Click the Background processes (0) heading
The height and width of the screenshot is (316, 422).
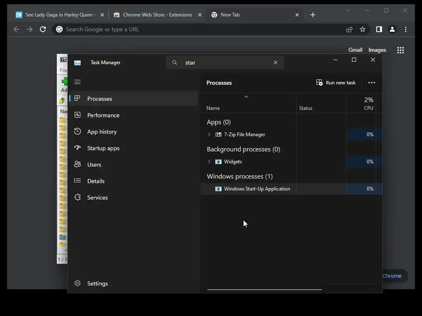coord(243,149)
